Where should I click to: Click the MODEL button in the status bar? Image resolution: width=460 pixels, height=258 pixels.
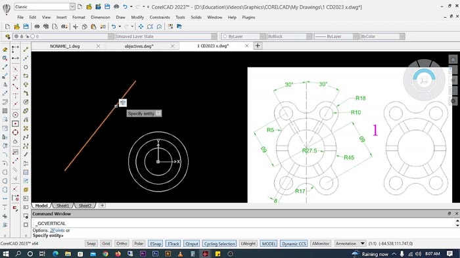tap(268, 244)
